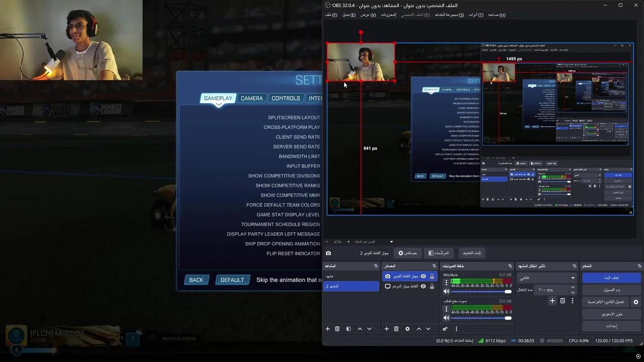Switch to CONTROLS tab in Rocket League settings
This screenshot has width=644, height=362.
pyautogui.click(x=286, y=99)
